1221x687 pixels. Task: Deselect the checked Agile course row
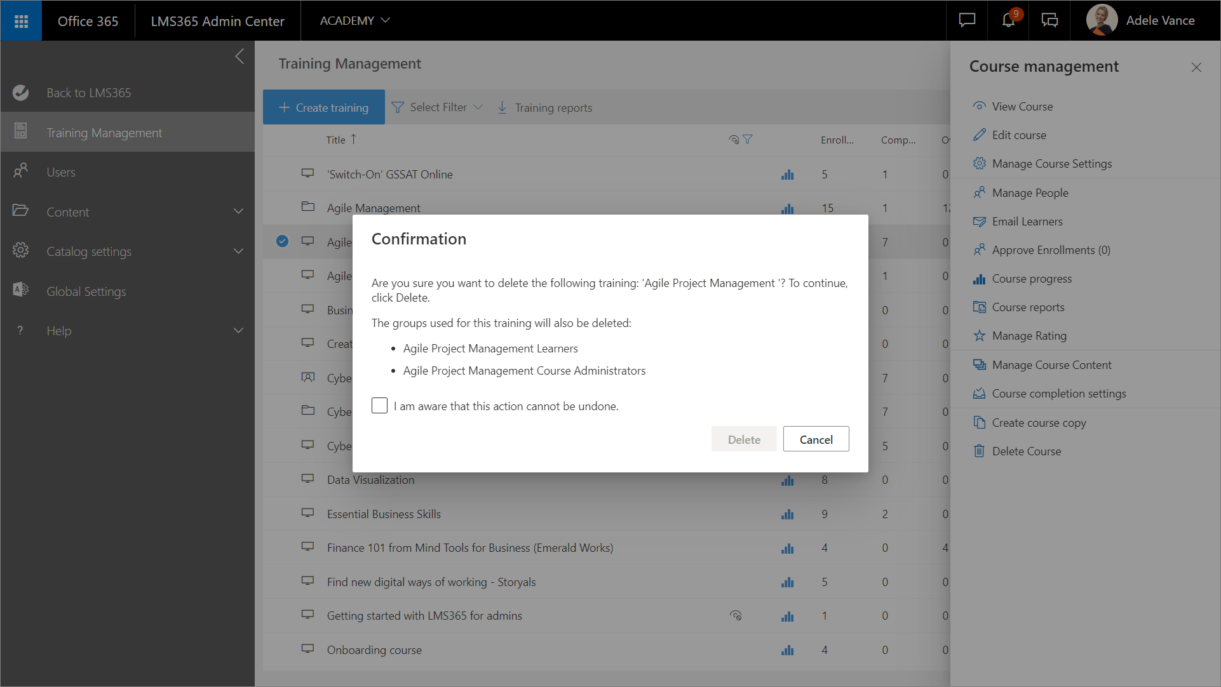pyautogui.click(x=282, y=241)
